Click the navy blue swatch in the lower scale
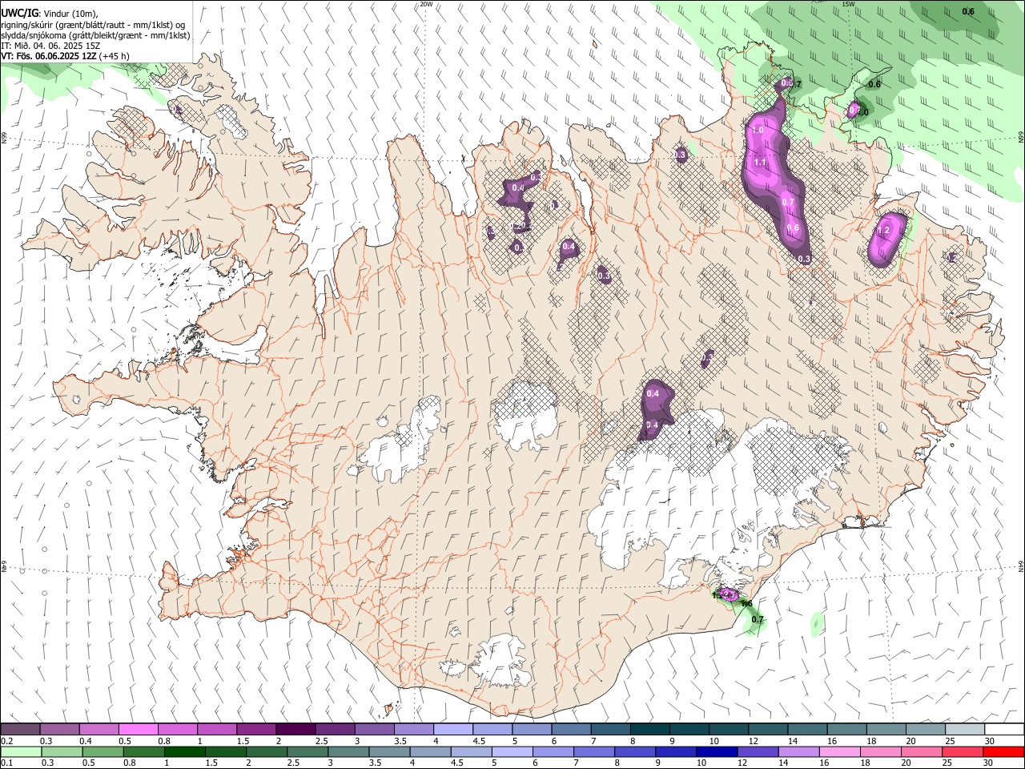Viewport: 1025px width, 769px height. [x=717, y=751]
